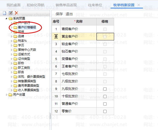158x130 pixels.
Task: Click the 序号 column header
Action: pos(56,21)
